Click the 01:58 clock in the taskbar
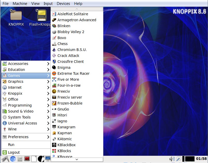The width and height of the screenshot is (208, 163). 201,159
